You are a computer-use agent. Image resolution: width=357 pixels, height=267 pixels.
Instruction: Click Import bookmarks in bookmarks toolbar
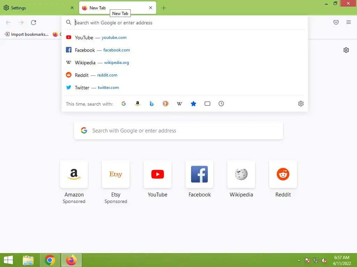coord(26,34)
